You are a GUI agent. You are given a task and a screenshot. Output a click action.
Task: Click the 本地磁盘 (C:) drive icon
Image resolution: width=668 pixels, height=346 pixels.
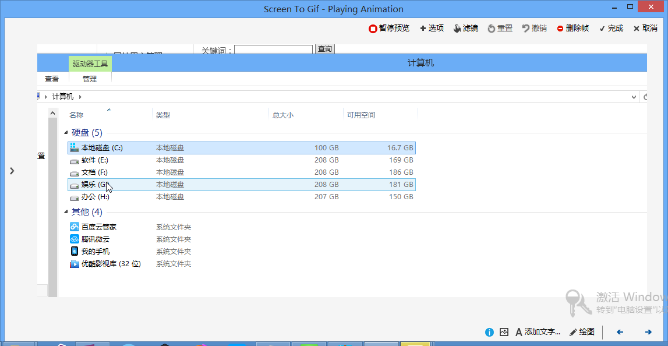(75, 147)
